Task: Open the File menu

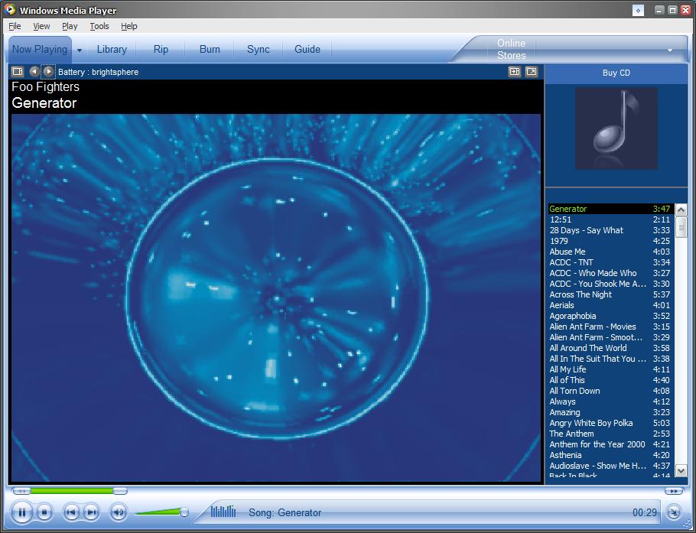Action: [15, 26]
